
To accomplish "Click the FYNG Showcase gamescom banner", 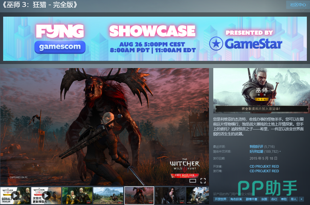I will click(x=155, y=38).
